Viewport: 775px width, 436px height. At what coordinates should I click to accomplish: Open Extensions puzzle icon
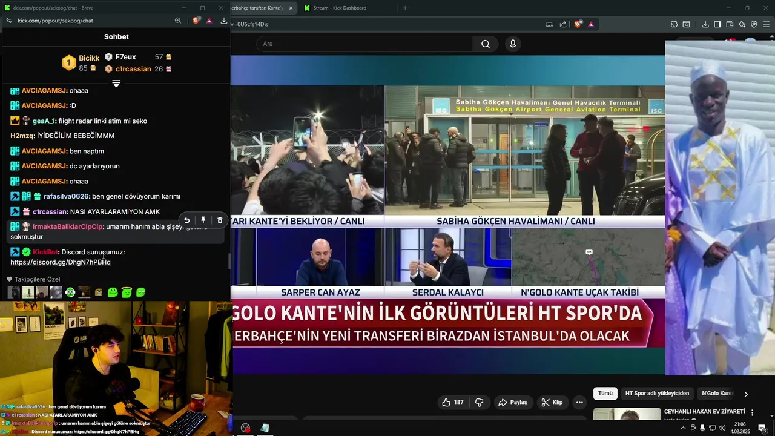coord(674,24)
